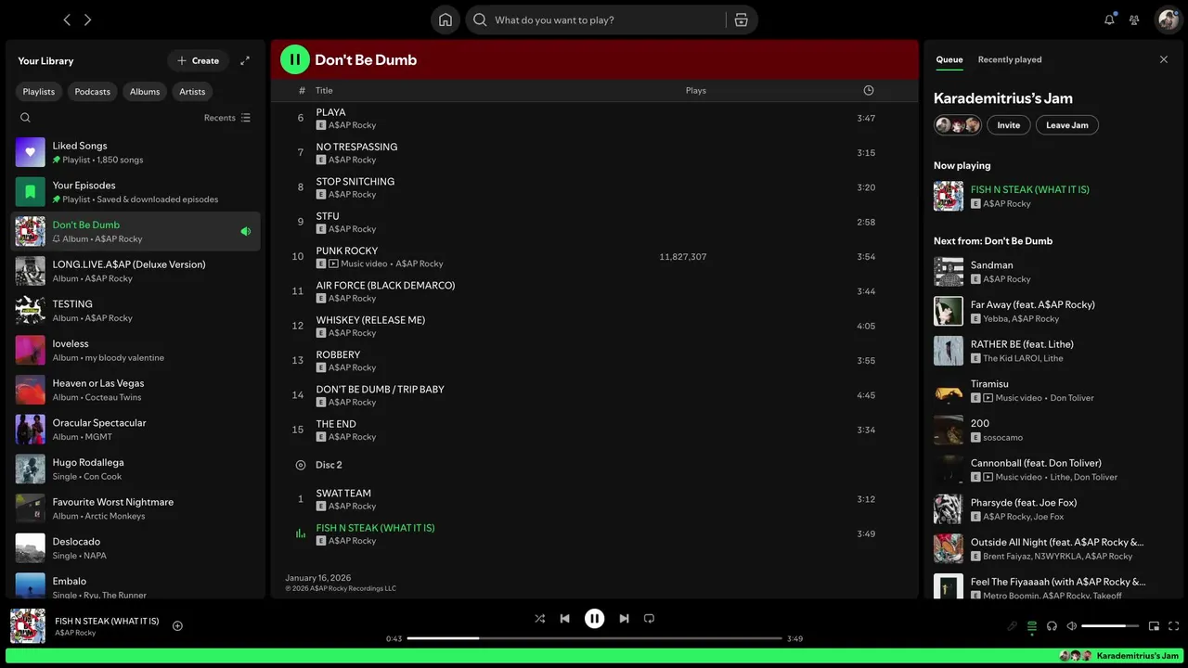Select the PUNK ROCKY track

click(594, 257)
